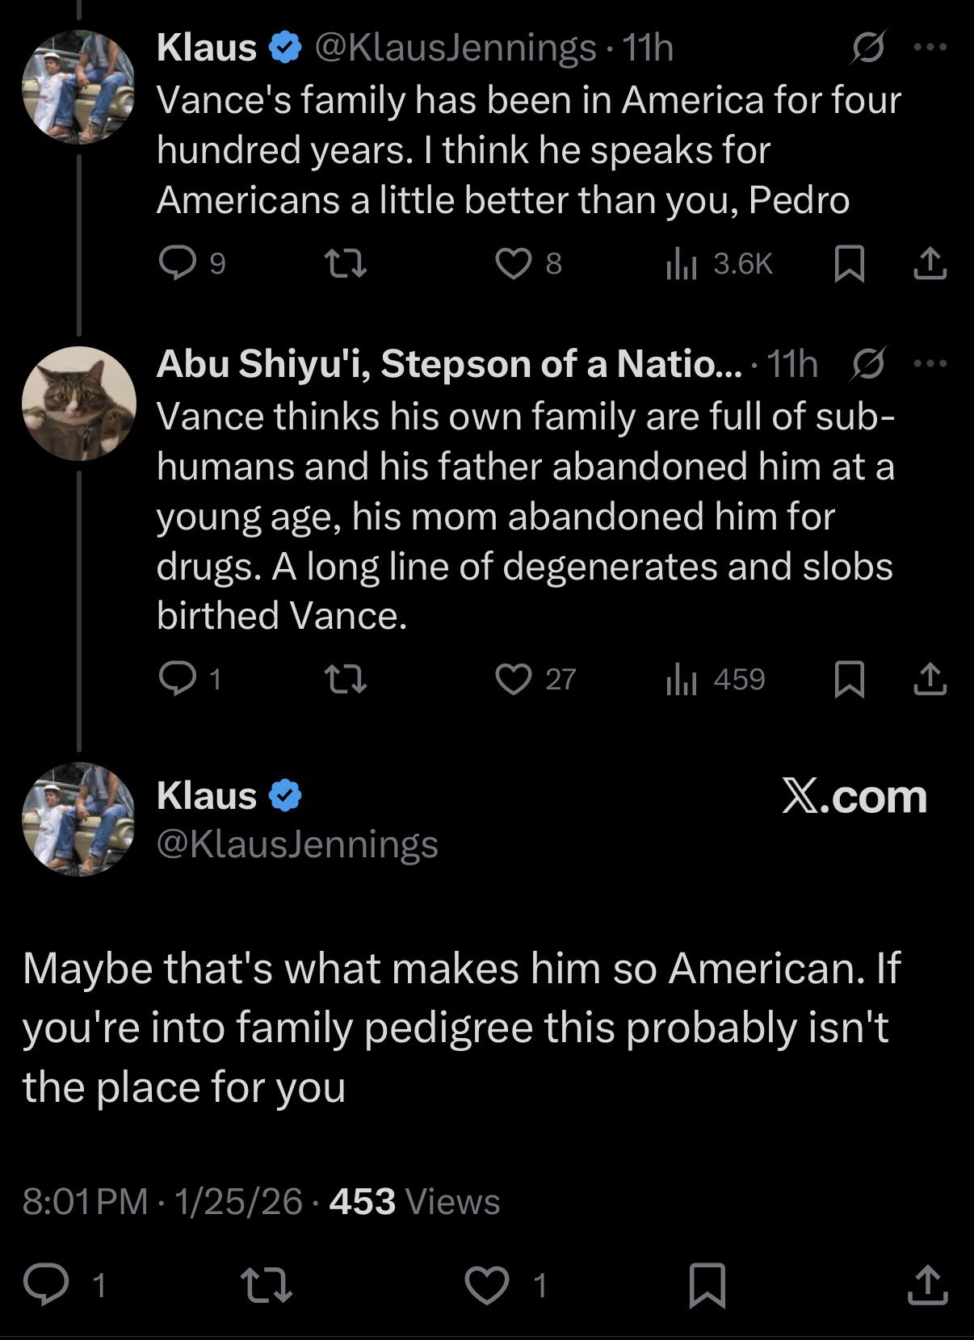This screenshot has height=1340, width=974.
Task: Click Grok icon on Klaus's first tweet
Action: pyautogui.click(x=868, y=48)
